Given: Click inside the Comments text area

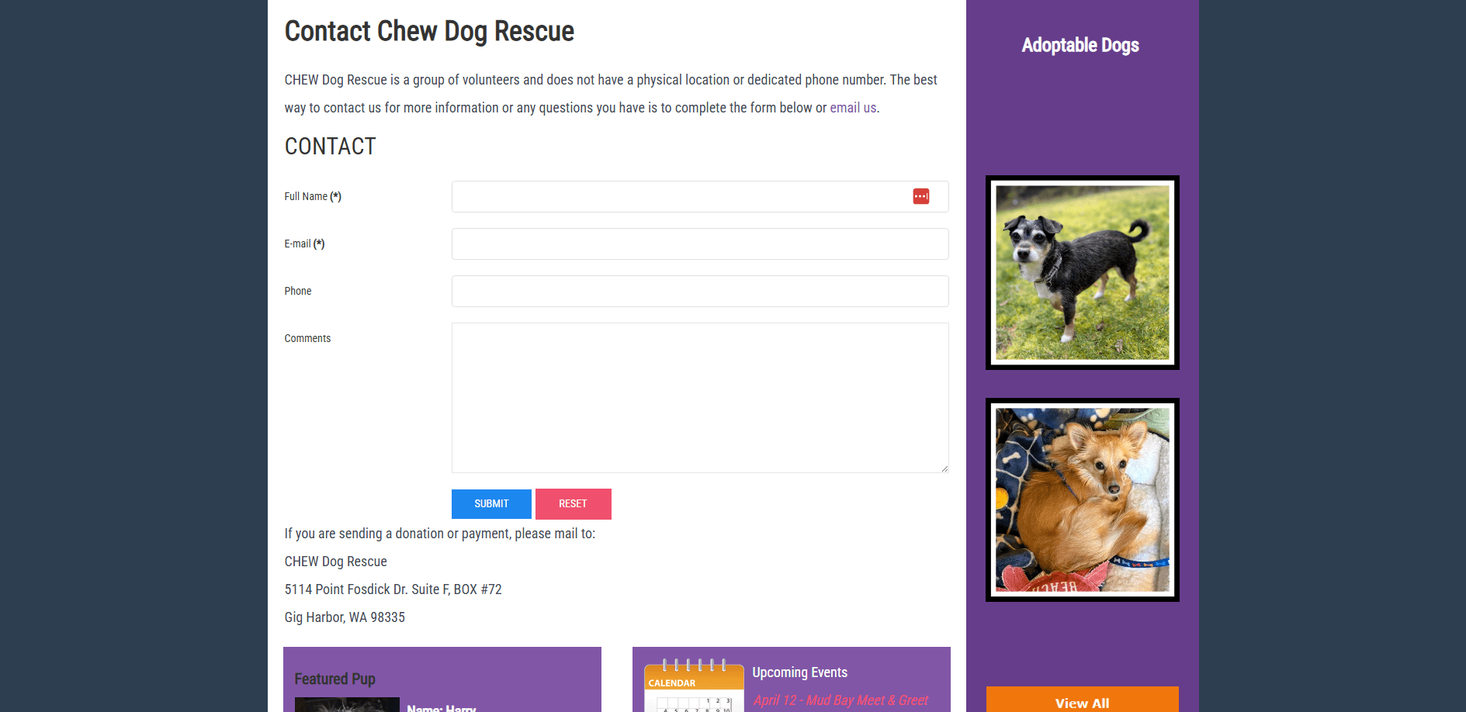Looking at the screenshot, I should pyautogui.click(x=700, y=398).
